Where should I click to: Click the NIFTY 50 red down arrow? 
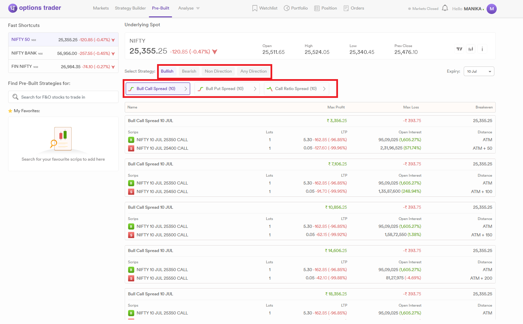[x=113, y=40]
